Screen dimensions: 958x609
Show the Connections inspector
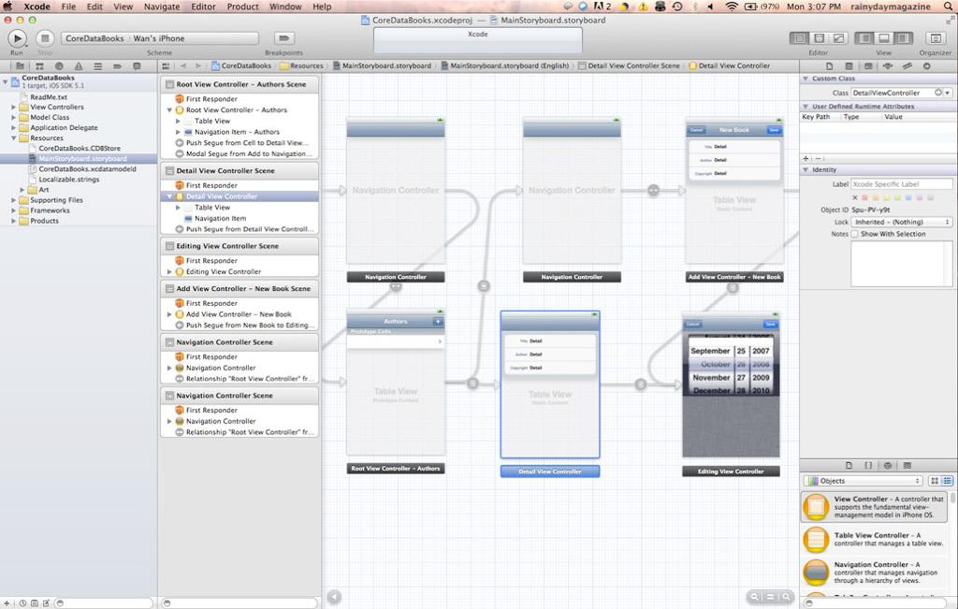pyautogui.click(x=927, y=66)
